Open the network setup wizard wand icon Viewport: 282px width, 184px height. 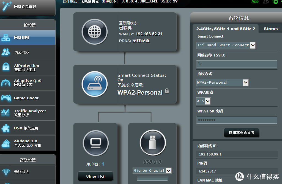tap(7, 6)
